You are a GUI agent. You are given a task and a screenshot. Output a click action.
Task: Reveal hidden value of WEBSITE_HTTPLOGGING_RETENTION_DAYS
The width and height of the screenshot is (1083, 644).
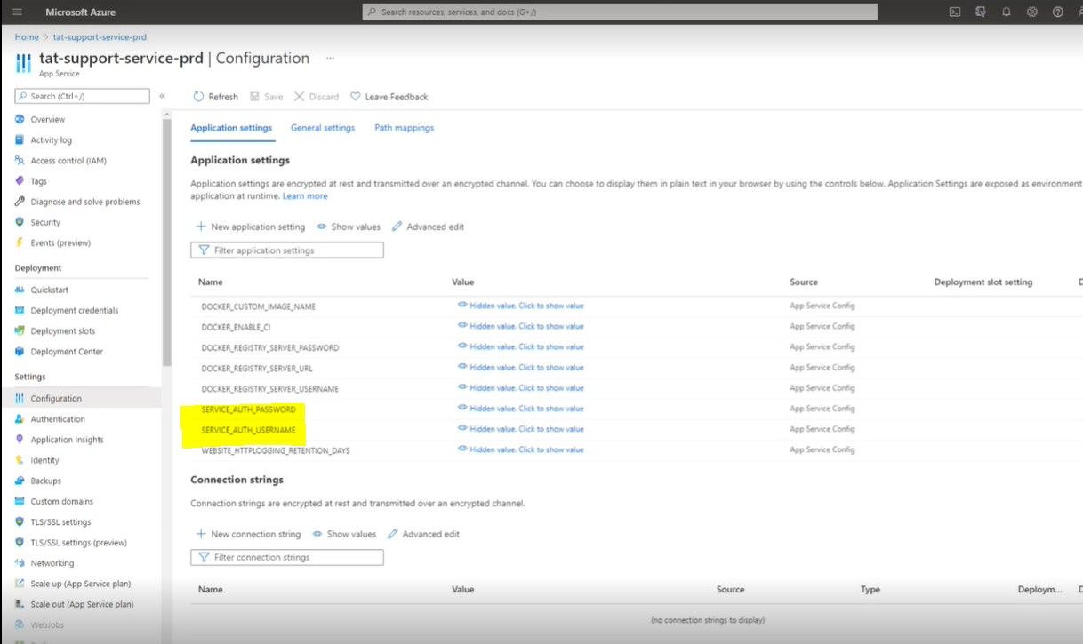point(521,449)
